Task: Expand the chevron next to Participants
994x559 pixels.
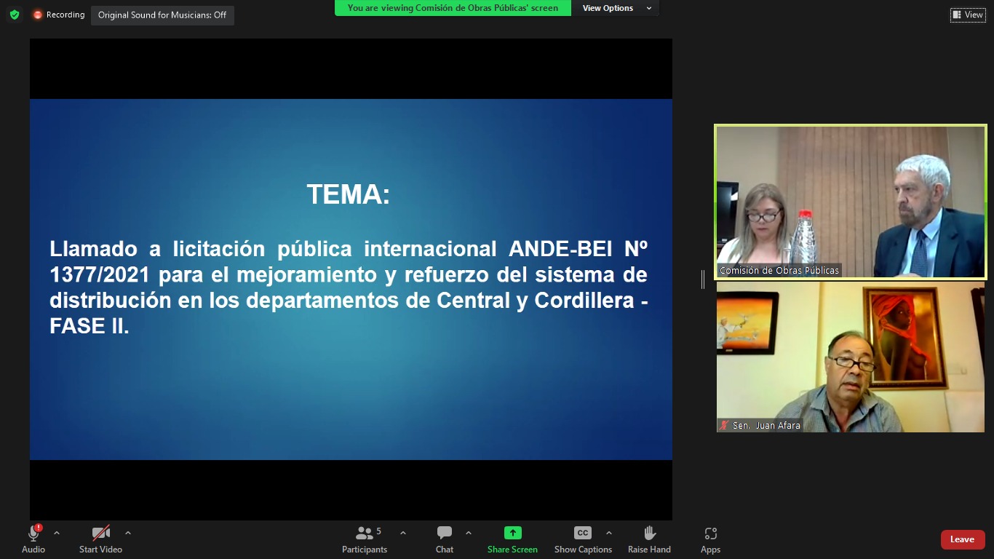Action: pyautogui.click(x=403, y=533)
